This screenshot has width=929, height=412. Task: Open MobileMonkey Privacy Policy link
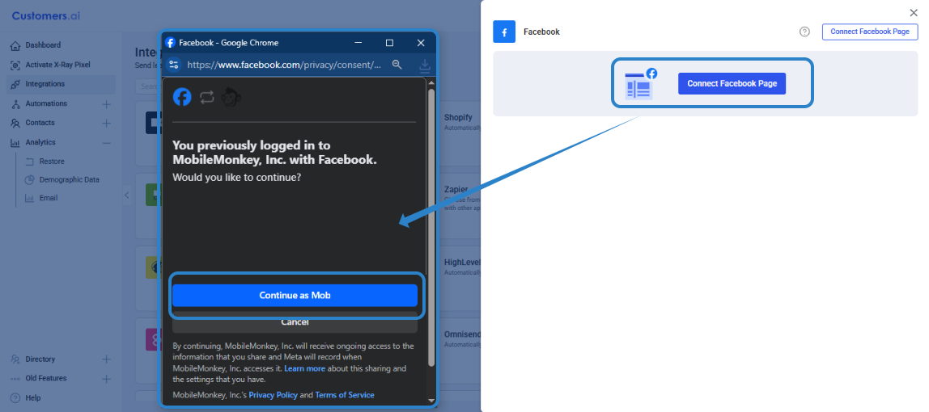click(x=274, y=395)
